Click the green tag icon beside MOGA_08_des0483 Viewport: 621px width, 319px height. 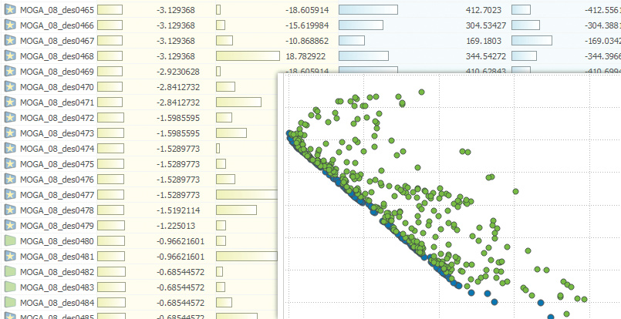coord(10,287)
